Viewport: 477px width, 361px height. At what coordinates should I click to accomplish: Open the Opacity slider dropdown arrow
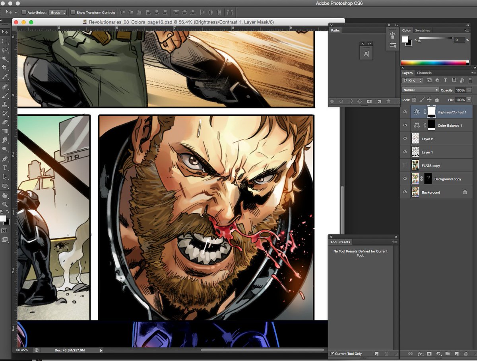[x=469, y=90]
